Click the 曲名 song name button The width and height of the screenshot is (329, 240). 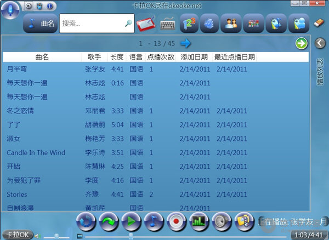point(40,23)
